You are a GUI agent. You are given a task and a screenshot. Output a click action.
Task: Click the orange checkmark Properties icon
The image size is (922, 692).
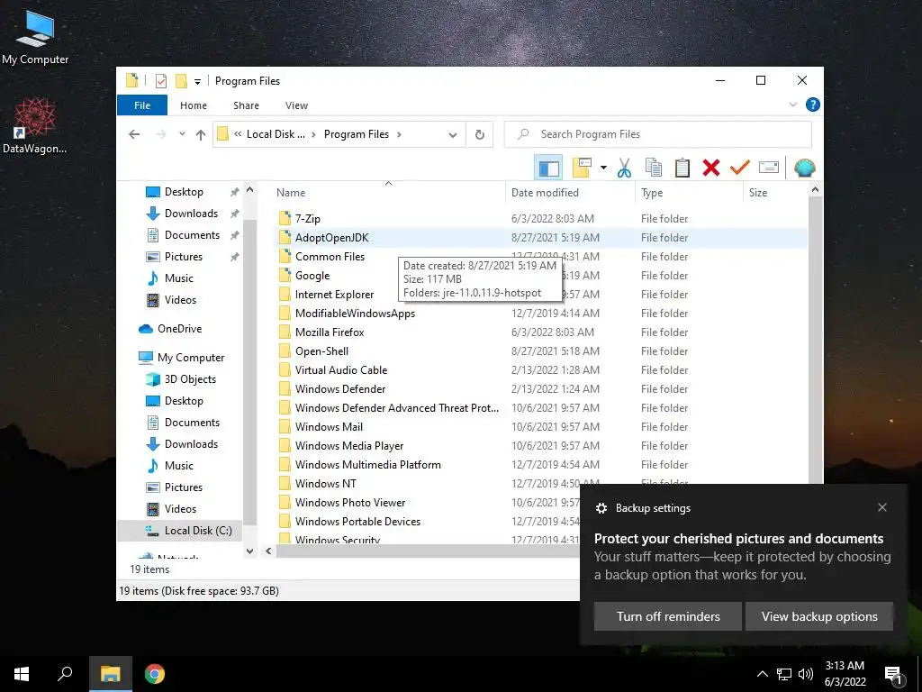click(x=740, y=168)
